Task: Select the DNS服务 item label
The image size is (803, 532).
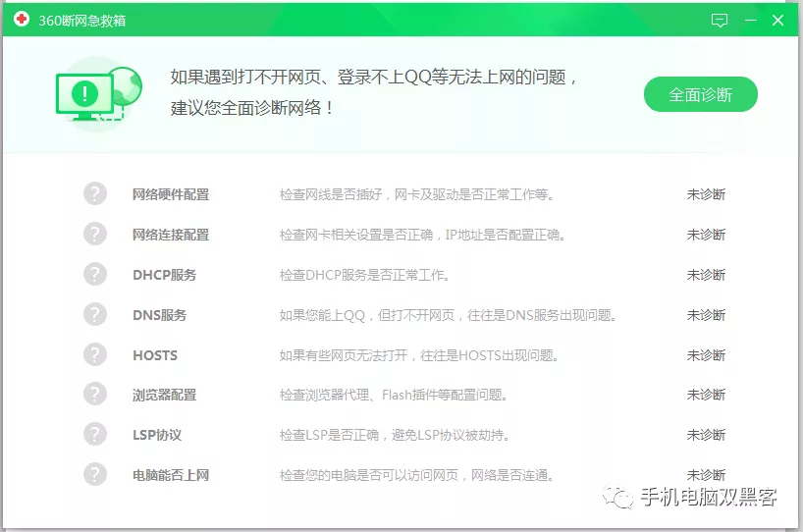Action: [159, 315]
